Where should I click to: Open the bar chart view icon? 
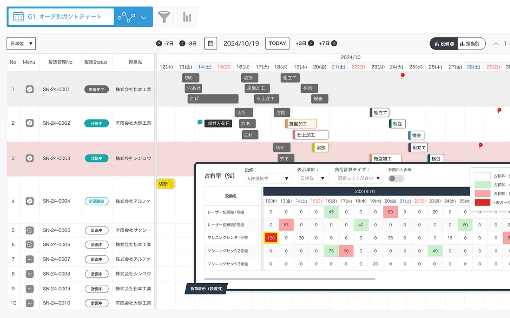tap(187, 17)
